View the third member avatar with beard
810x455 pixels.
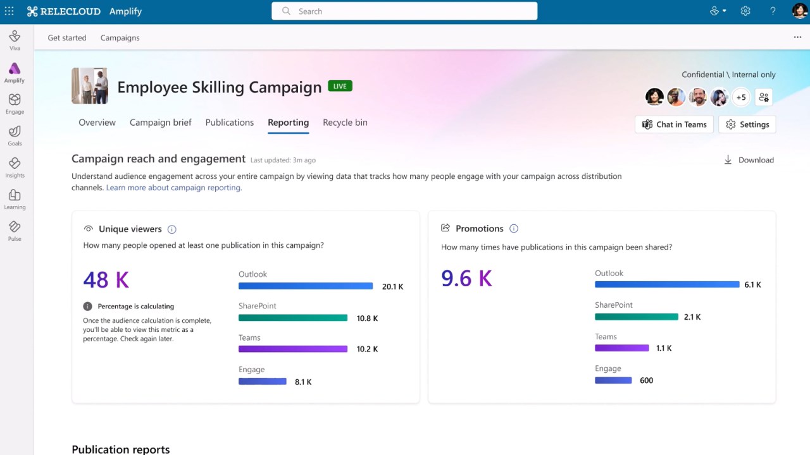point(697,97)
